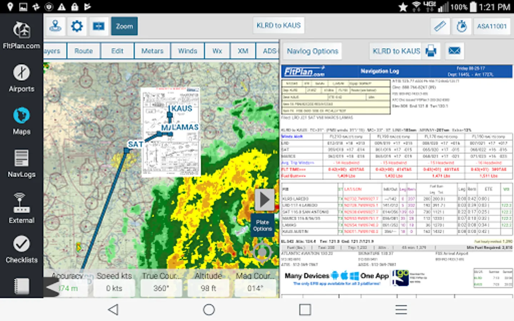The image size is (514, 321).
Task: Tap the FltPlan.com logo in navlog header
Action: click(304, 71)
